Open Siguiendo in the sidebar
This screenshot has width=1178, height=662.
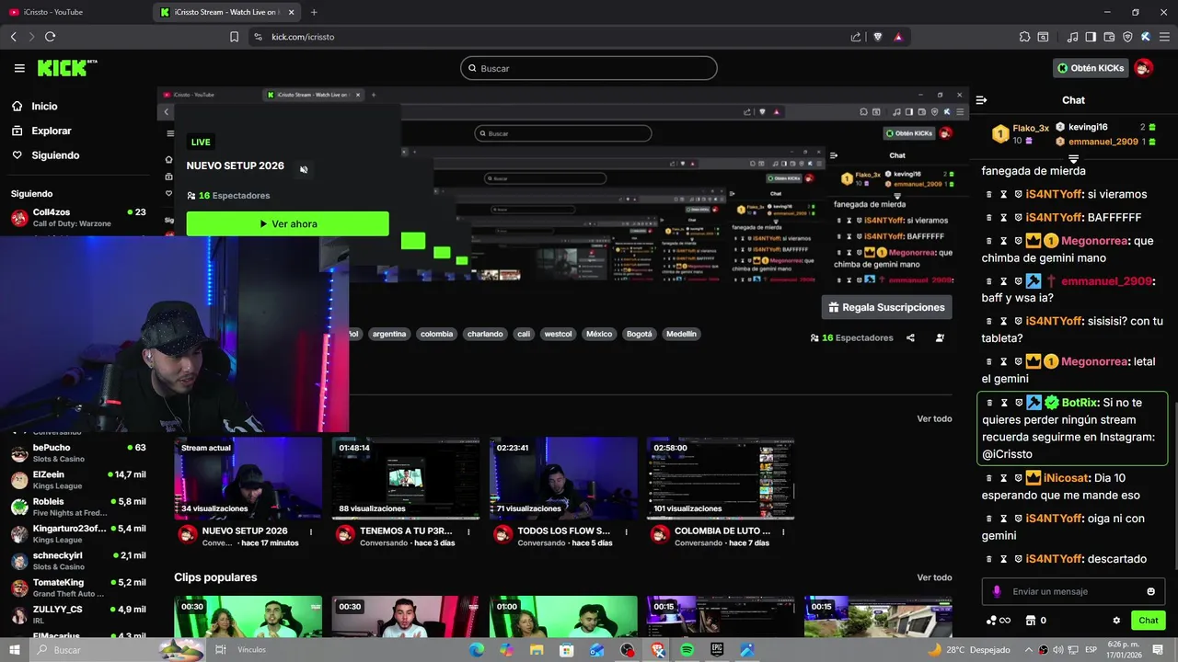pyautogui.click(x=55, y=155)
